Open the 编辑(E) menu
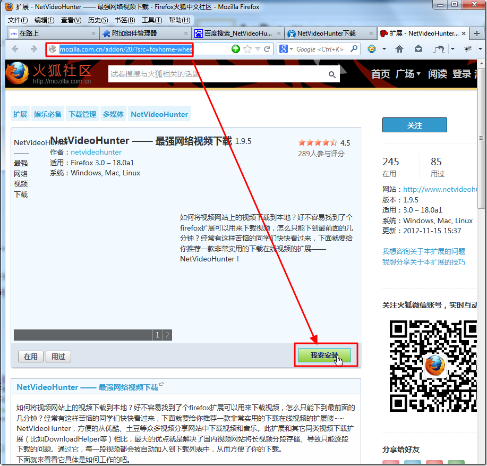 pyautogui.click(x=45, y=20)
